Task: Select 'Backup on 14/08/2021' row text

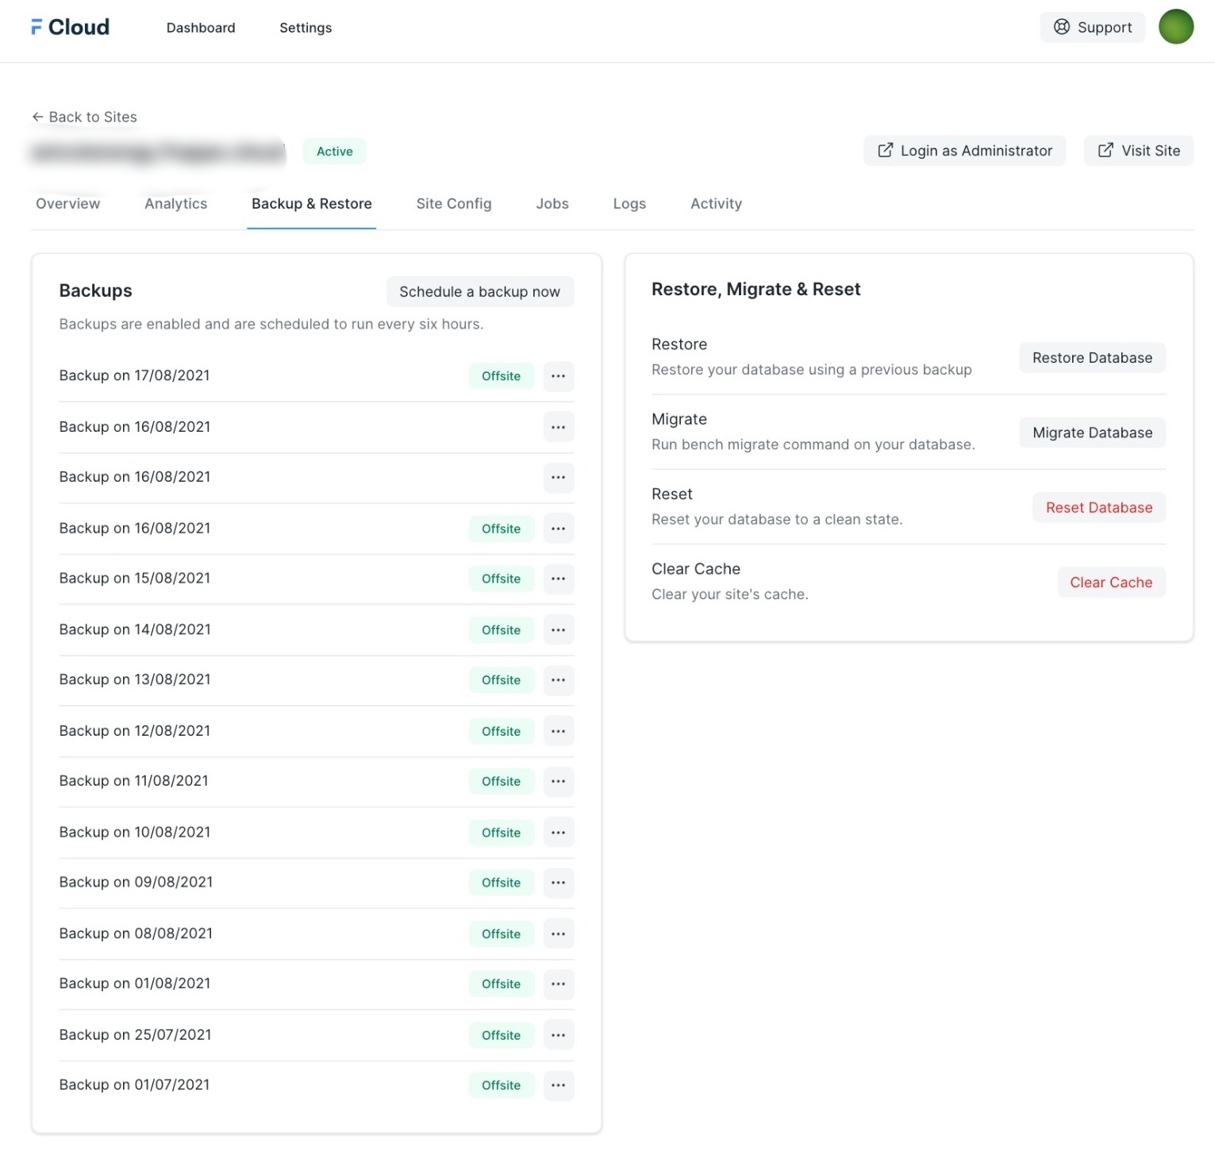Action: coord(135,629)
